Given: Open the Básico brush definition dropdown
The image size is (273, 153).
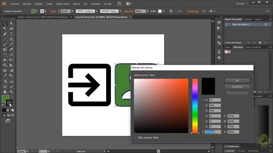Looking at the screenshot, I should click(120, 11).
